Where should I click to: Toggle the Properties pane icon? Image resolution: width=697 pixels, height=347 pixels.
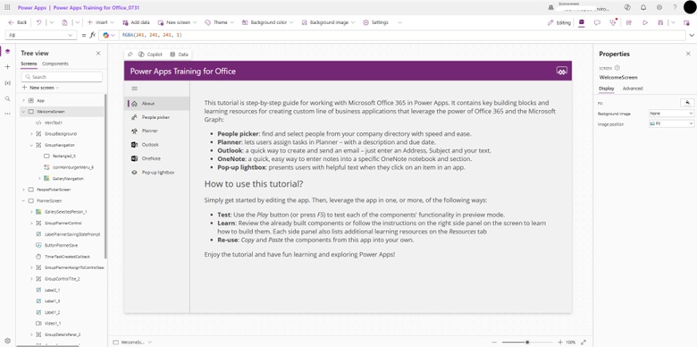[582, 22]
